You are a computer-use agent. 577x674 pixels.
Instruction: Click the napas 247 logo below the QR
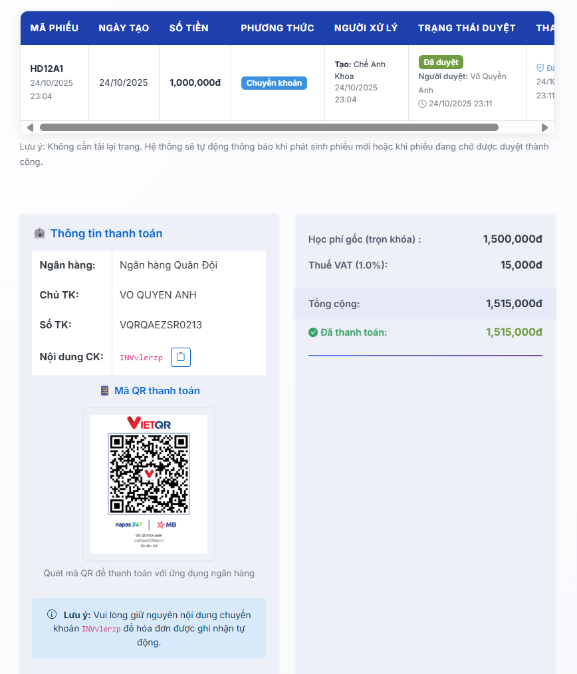pos(128,524)
